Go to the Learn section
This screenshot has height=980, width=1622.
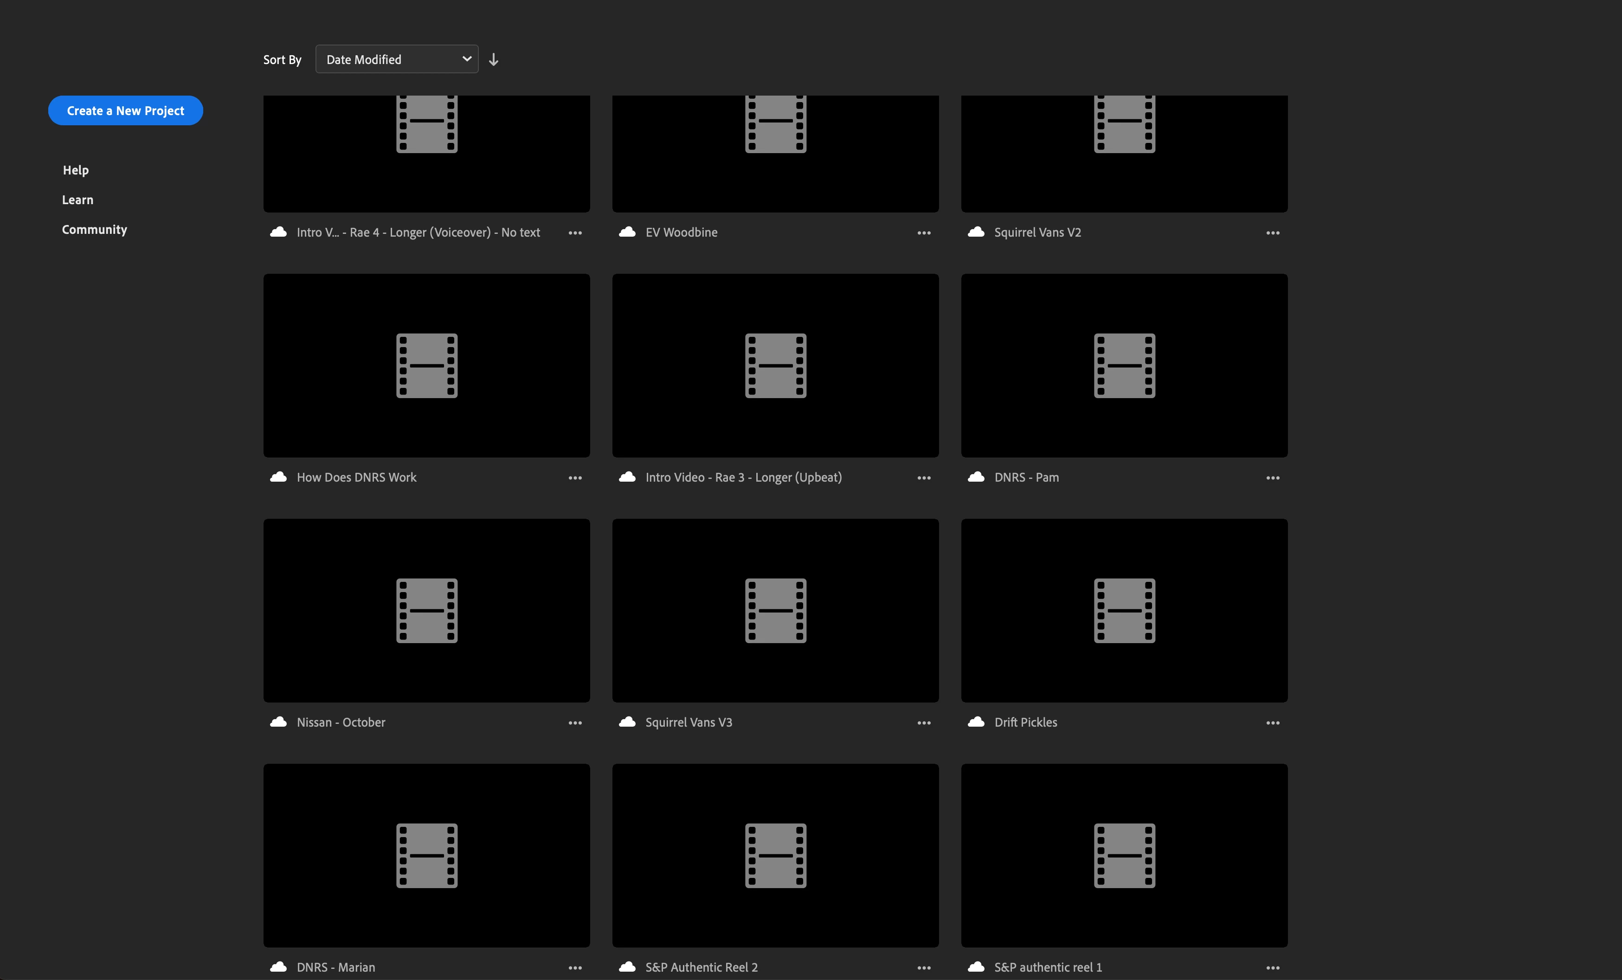pyautogui.click(x=77, y=200)
